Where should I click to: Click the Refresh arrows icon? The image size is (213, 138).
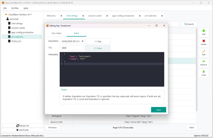pyautogui.click(x=203, y=61)
